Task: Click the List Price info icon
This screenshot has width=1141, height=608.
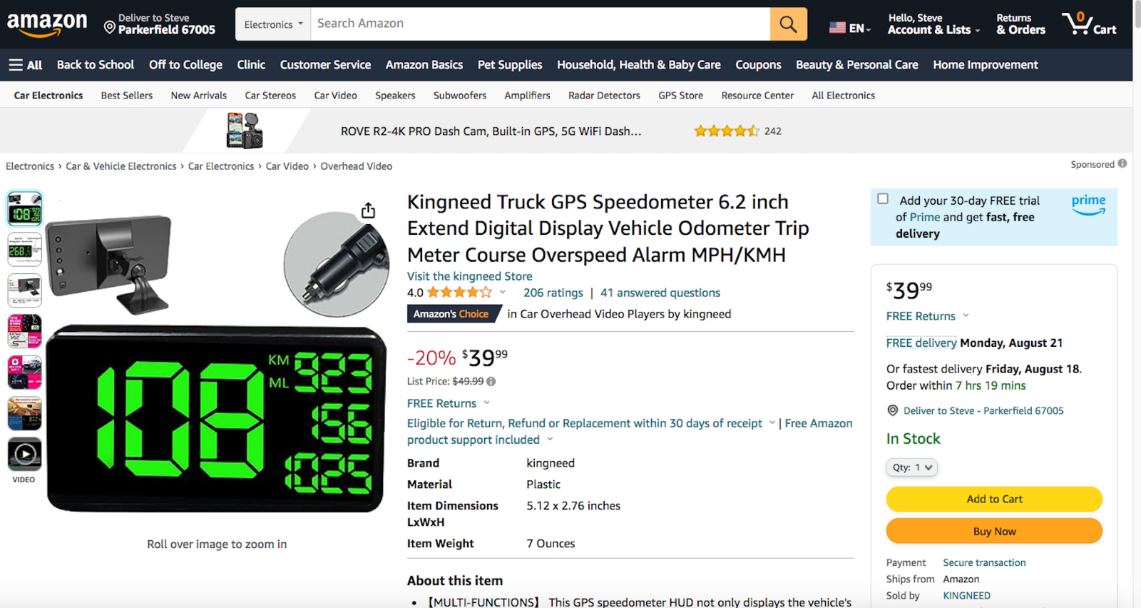Action: (491, 382)
